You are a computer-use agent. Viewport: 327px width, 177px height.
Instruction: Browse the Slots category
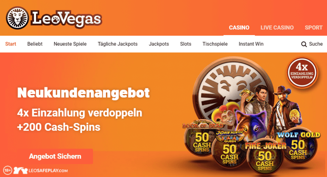[186, 44]
